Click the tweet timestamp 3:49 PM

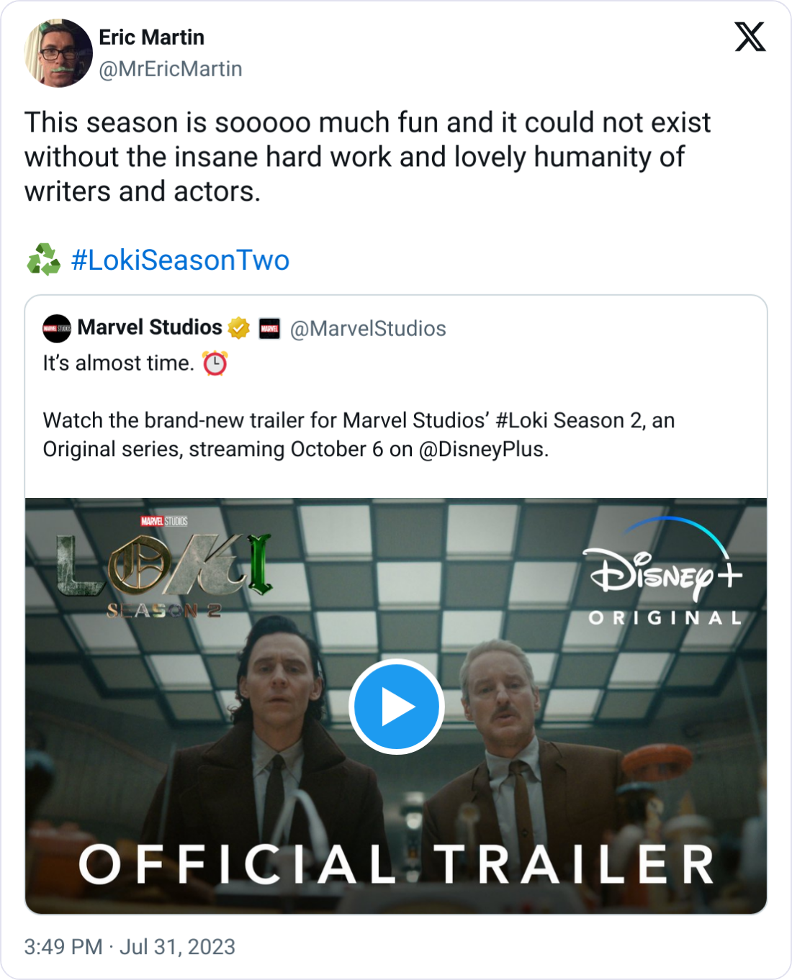[63, 946]
